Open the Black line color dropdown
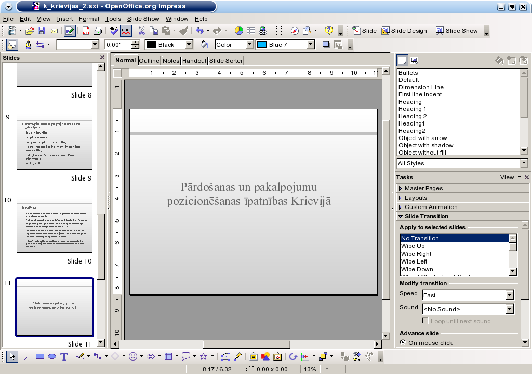532x374 pixels. (189, 45)
